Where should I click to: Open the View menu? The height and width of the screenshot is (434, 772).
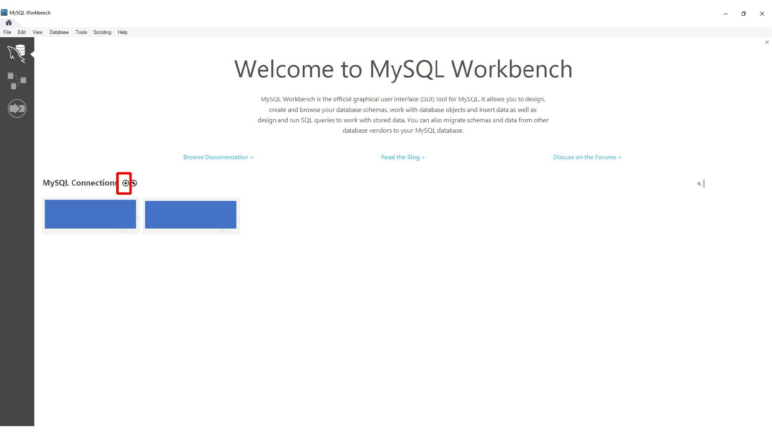pyautogui.click(x=38, y=32)
